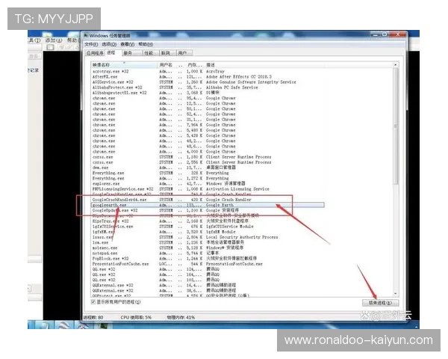Select the chrome.exe row using 4,000 K
448x359 pixels.
click(208, 151)
